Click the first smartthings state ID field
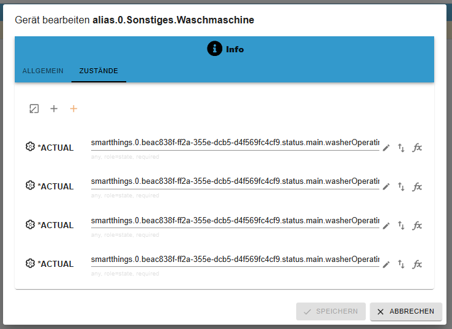452x329 pixels. [235, 143]
